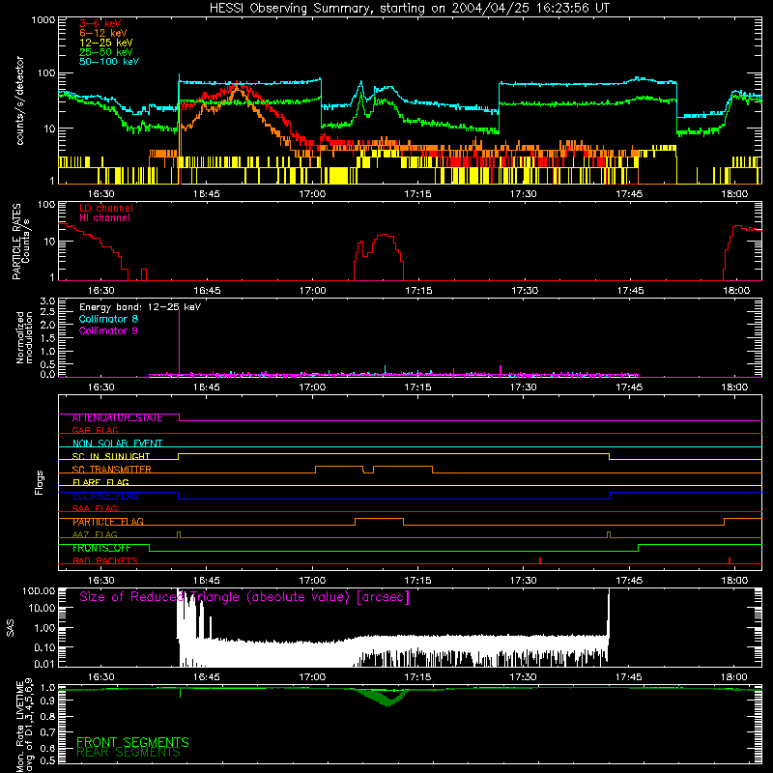This screenshot has height=773, width=773.
Task: Click the Flags panel axis title
Action: [40, 482]
